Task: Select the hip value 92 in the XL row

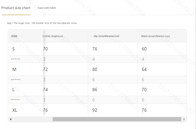Action: click(x=95, y=110)
